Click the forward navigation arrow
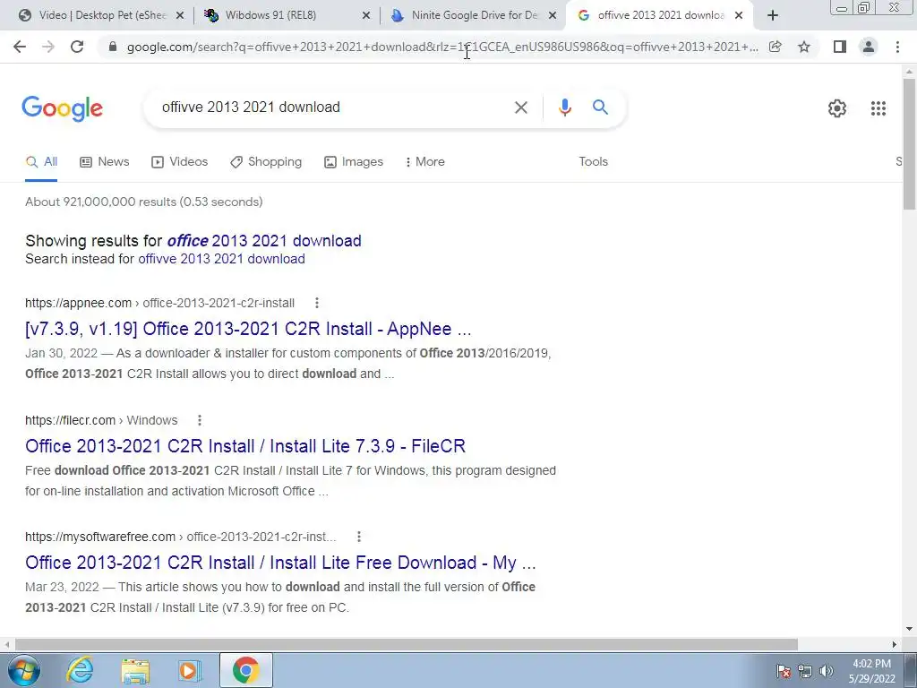The height and width of the screenshot is (688, 917). point(48,47)
